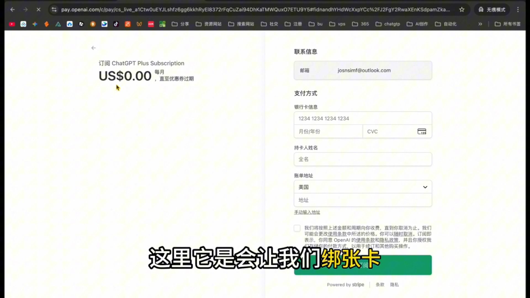530x298 pixels.
Task: Open the YouTube bookmark icon
Action: (x=12, y=24)
